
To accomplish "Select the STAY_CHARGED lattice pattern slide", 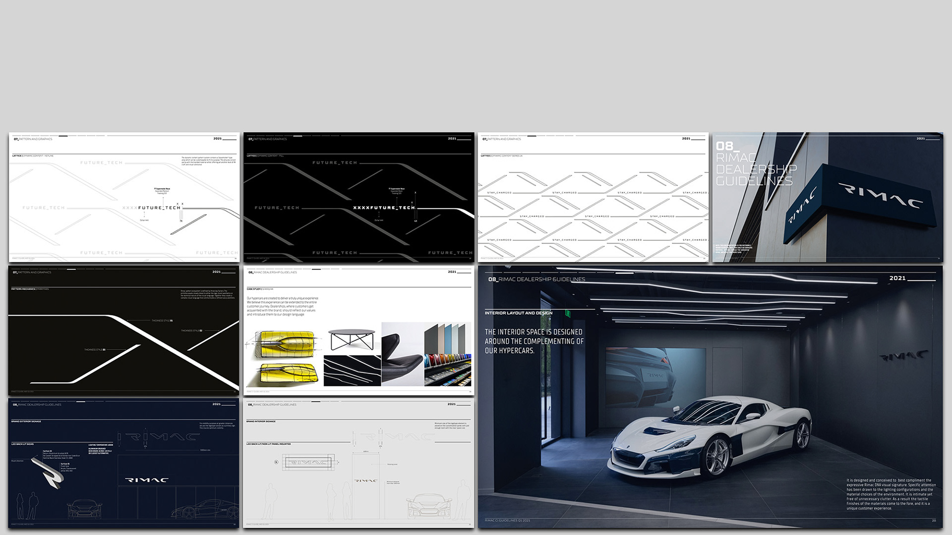I will (593, 197).
